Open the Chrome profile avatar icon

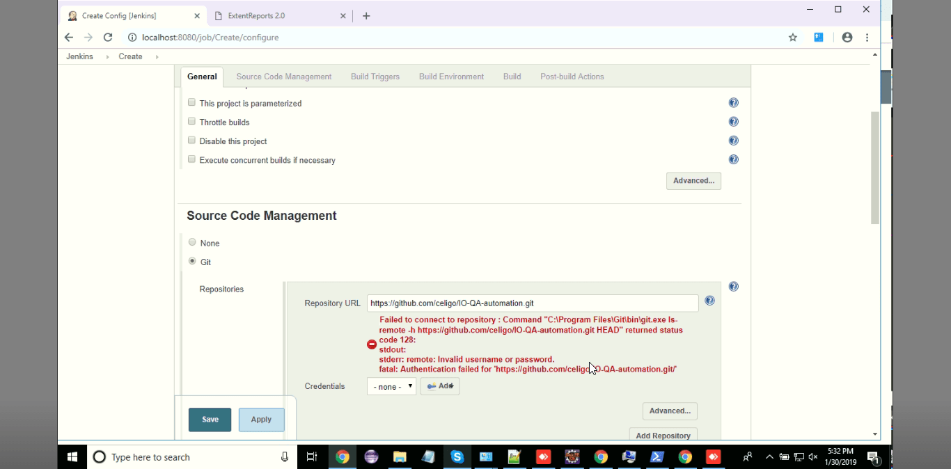[x=847, y=38]
